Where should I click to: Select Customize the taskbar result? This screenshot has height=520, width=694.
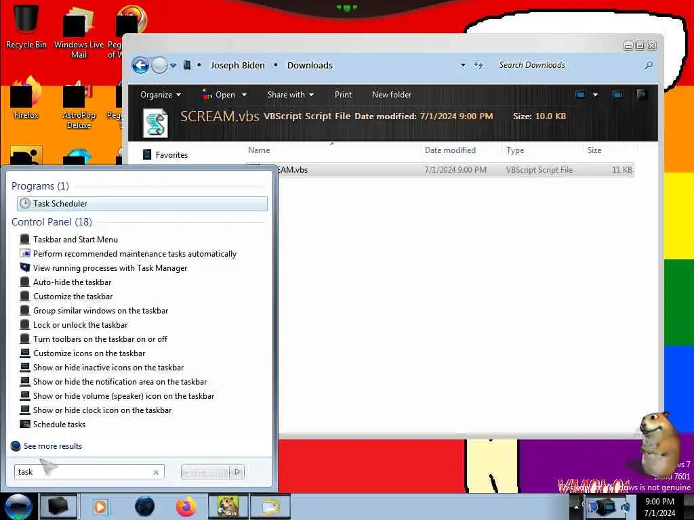pyautogui.click(x=66, y=297)
